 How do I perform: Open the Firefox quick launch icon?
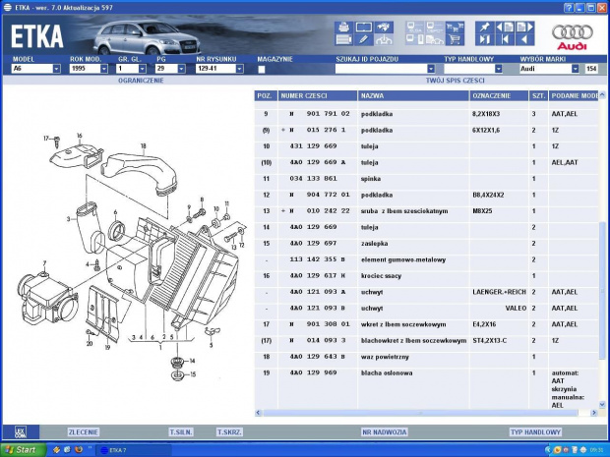point(79,450)
